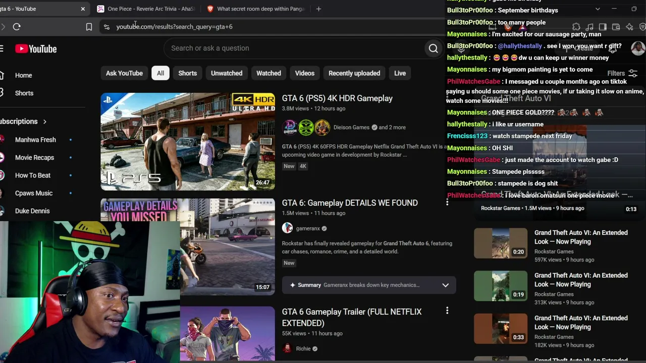Open the How To Beat subscription
Screen dimensions: 646x363
(33, 175)
